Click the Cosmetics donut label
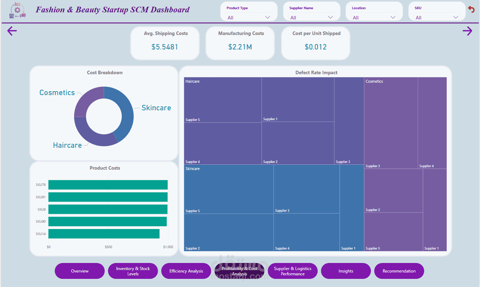 click(x=57, y=93)
